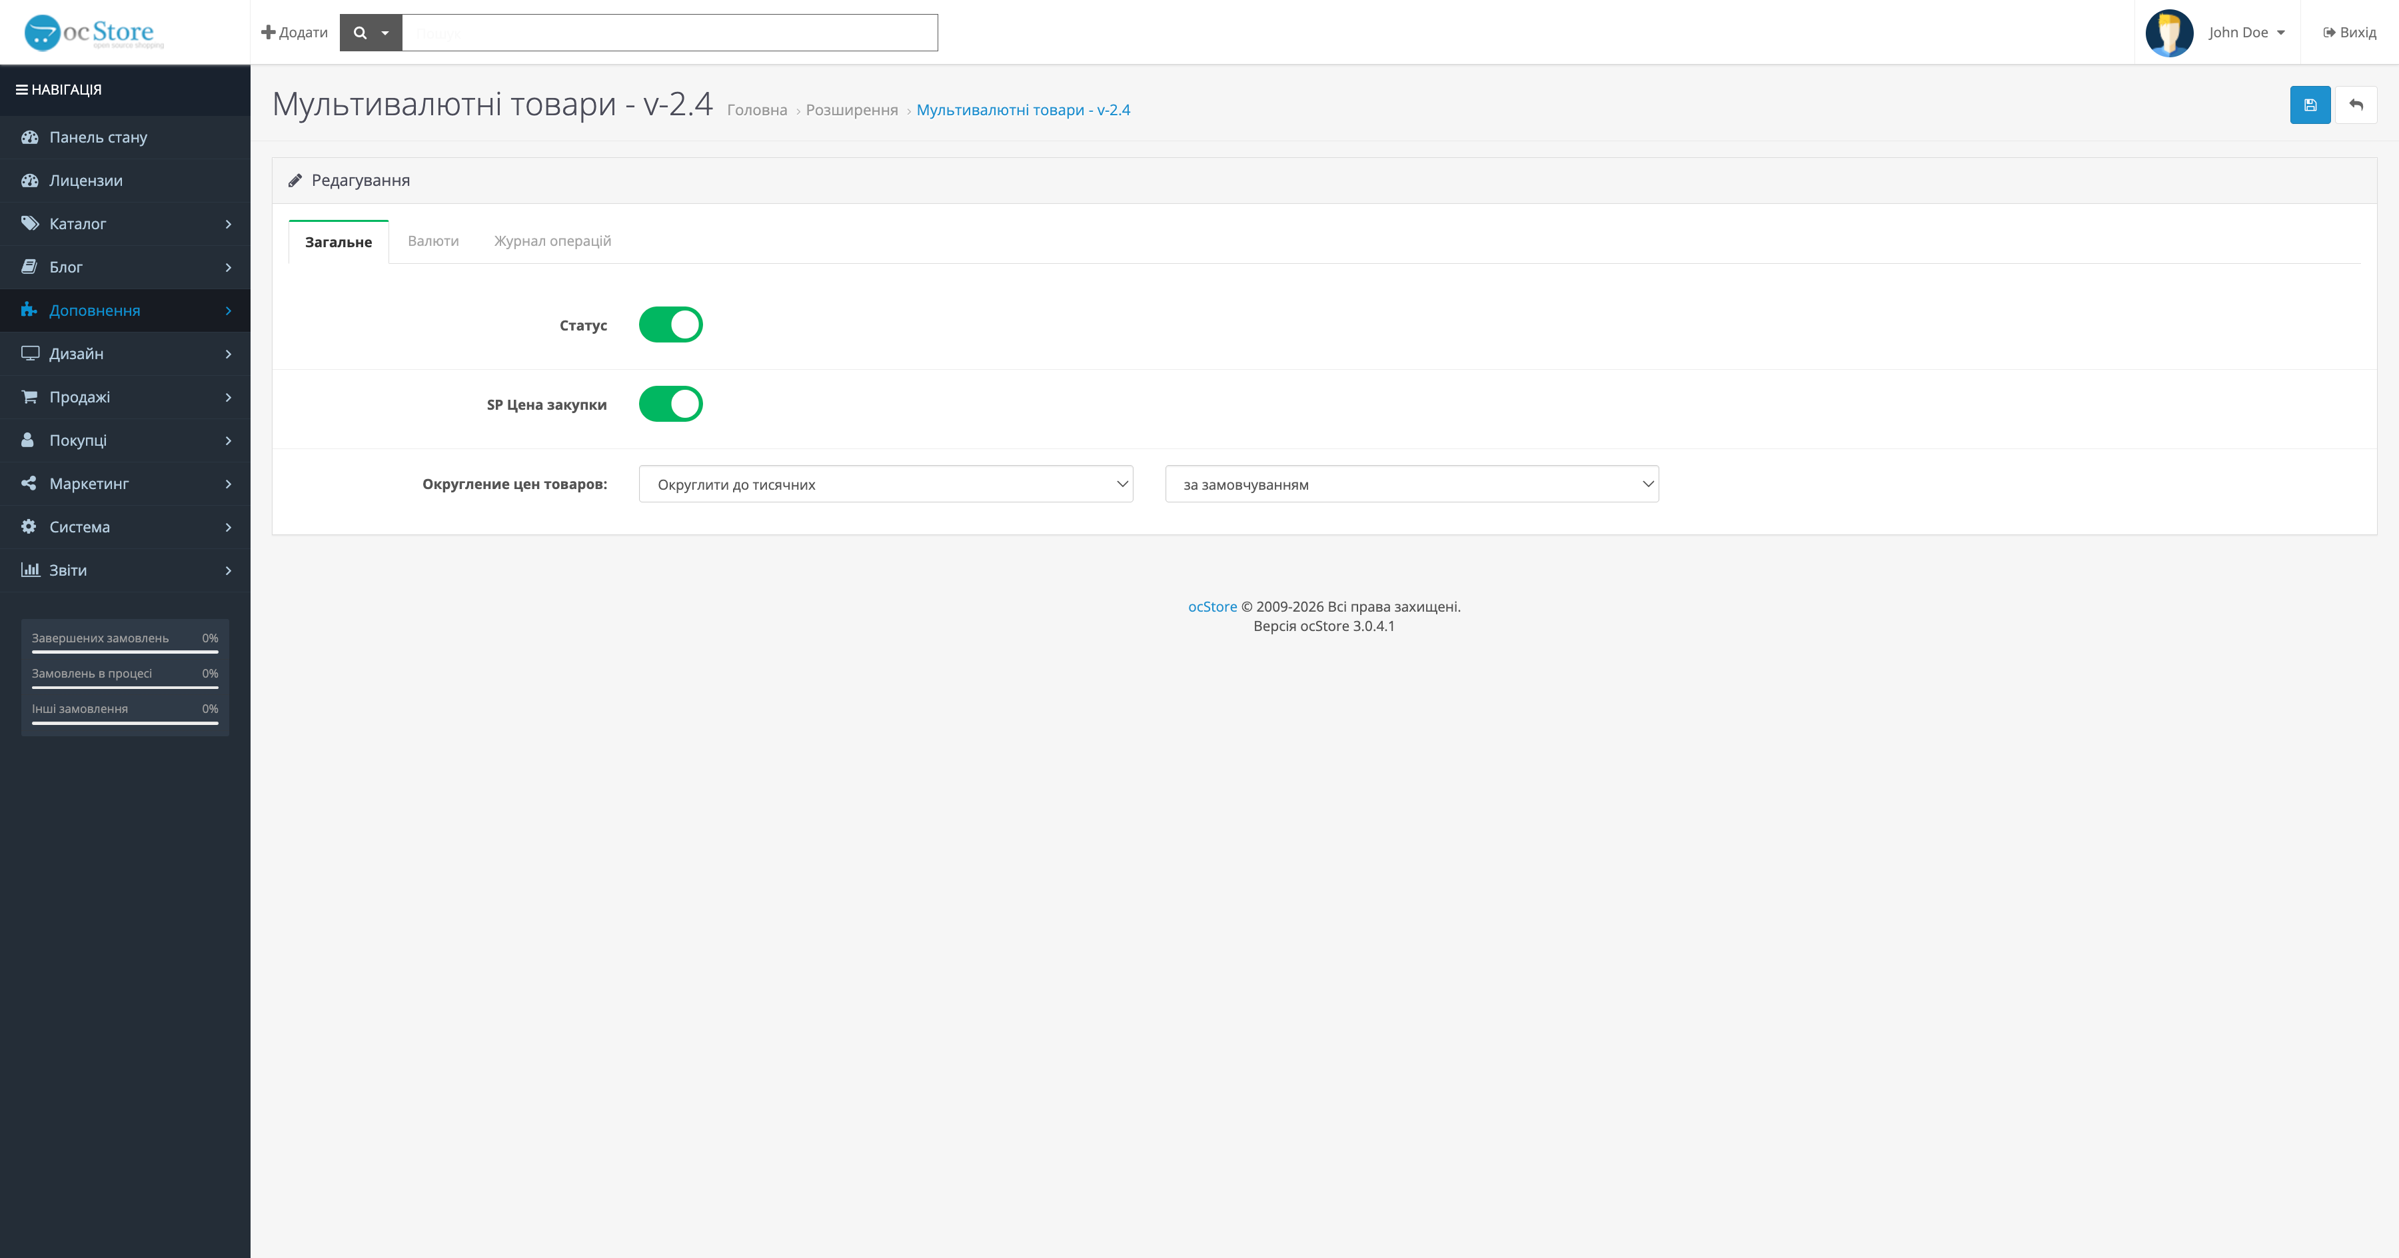Viewport: 2399px width, 1258px height.
Task: Click into the top search field
Action: (668, 33)
